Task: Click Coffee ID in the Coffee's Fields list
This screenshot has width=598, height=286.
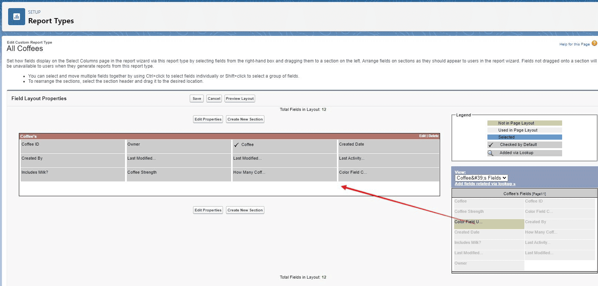Action: pyautogui.click(x=560, y=203)
